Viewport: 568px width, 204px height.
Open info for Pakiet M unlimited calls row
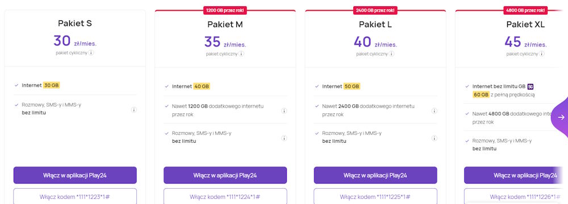pos(284,138)
